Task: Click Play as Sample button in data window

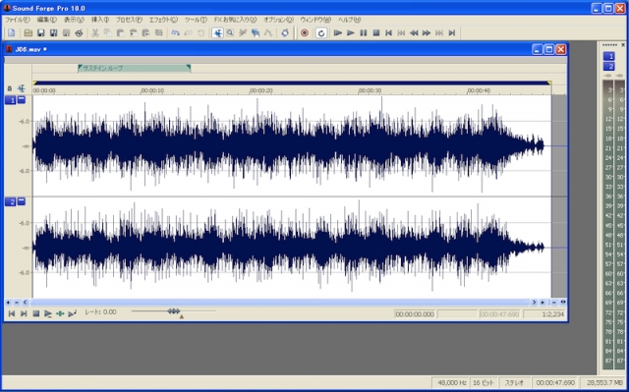Action: pyautogui.click(x=72, y=313)
